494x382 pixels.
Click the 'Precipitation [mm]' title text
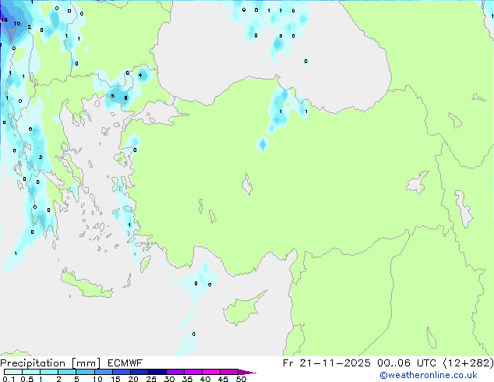point(50,363)
